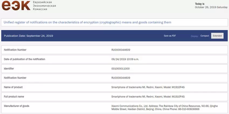Click the Евразийская Экономическая Комиссия name text
This screenshot has width=229, height=114.
point(44,5)
